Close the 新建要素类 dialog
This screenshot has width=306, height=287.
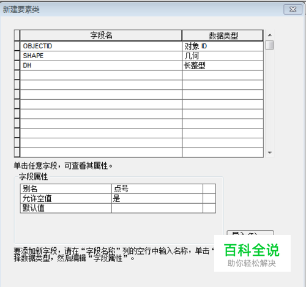coord(293,9)
